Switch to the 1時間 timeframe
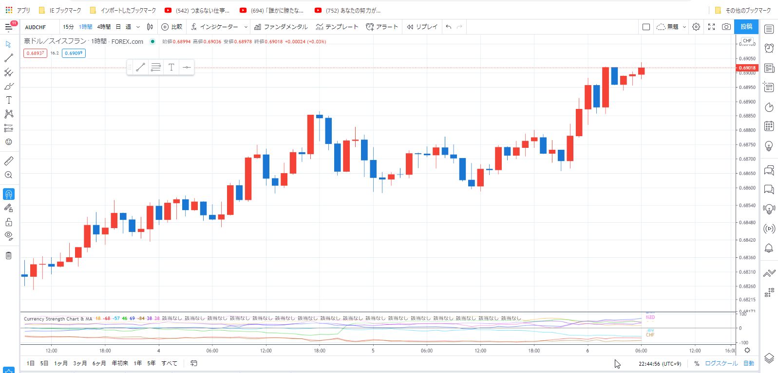This screenshot has height=373, width=778. coord(86,27)
